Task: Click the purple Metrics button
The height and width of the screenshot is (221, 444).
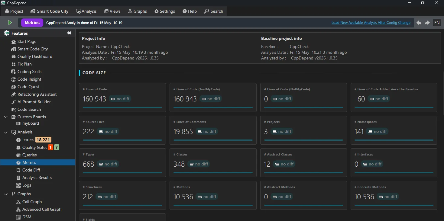Action: click(x=32, y=23)
